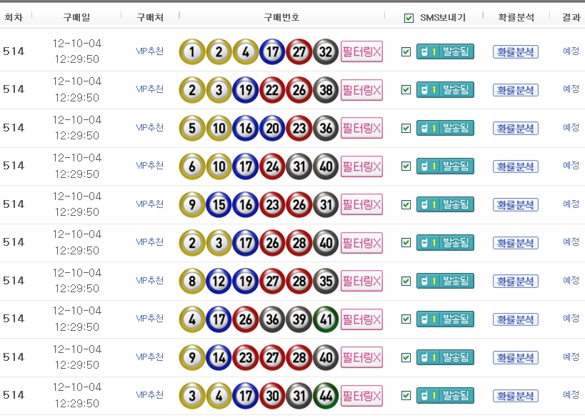Click 필터링X button in row starting with ball 6
This screenshot has height=418, width=585.
click(x=361, y=166)
